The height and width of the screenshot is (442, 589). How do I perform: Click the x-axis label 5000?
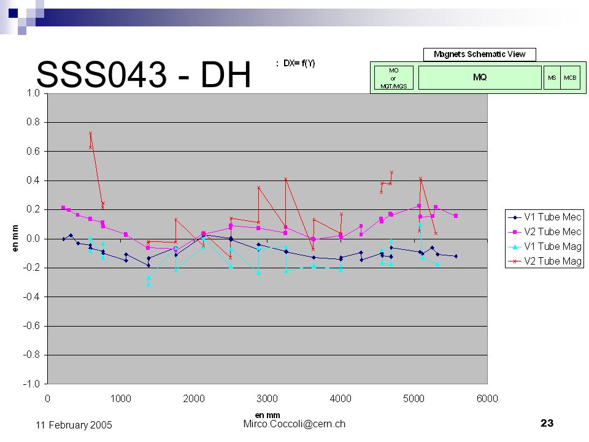[x=414, y=398]
